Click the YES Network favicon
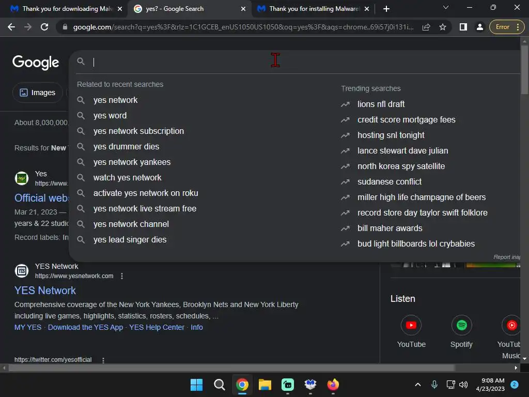The image size is (529, 397). click(22, 271)
